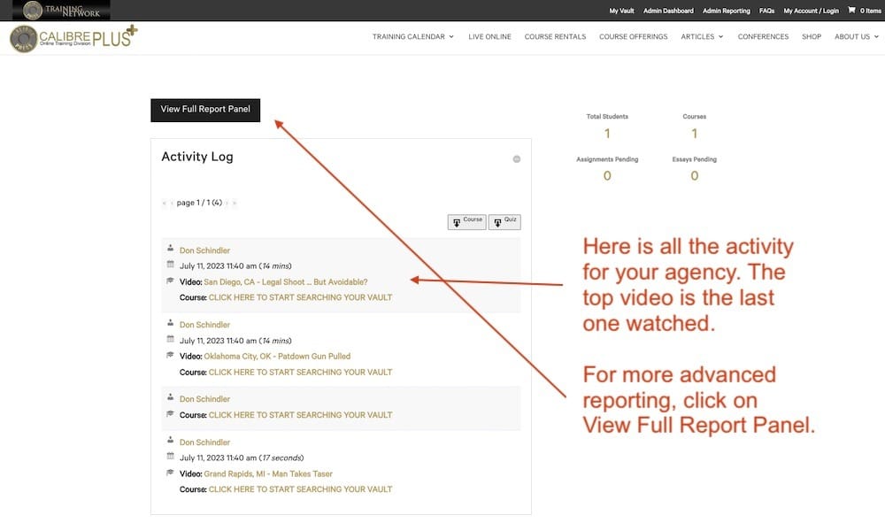Click calendar icon in San Diego entry

(x=170, y=264)
